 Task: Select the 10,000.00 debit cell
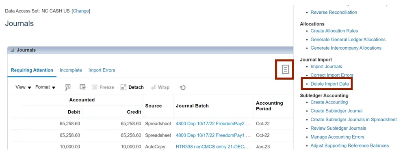(69, 147)
